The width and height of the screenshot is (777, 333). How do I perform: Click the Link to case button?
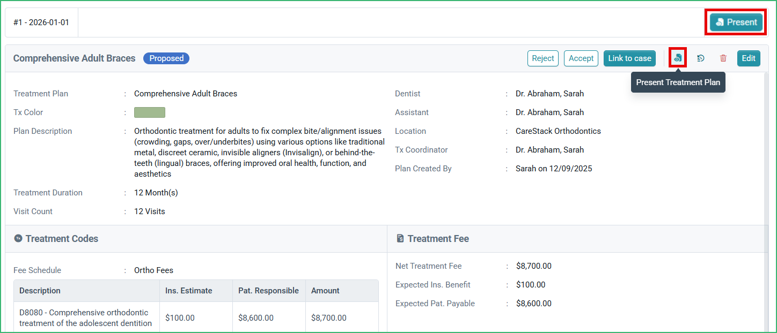pyautogui.click(x=629, y=58)
